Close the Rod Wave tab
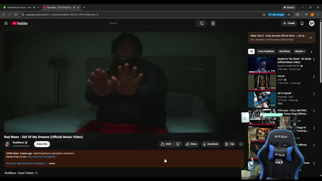The image size is (322, 181). pyautogui.click(x=78, y=7)
